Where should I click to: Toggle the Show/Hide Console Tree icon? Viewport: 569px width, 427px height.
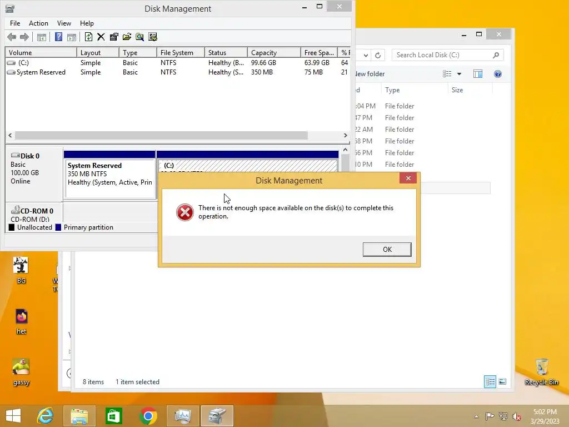[41, 37]
